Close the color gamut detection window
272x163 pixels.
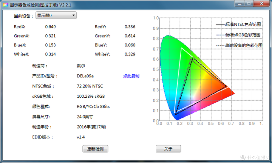tap(261, 4)
